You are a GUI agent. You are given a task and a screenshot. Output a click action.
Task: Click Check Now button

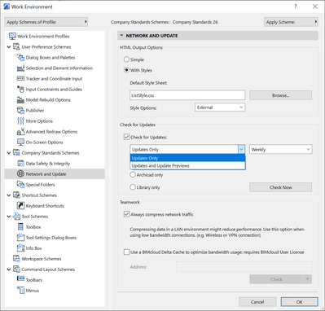(281, 187)
